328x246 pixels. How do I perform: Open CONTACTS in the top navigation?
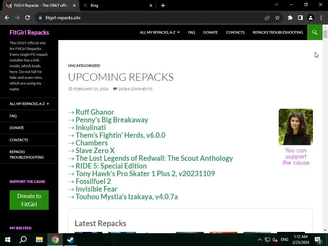(235, 32)
